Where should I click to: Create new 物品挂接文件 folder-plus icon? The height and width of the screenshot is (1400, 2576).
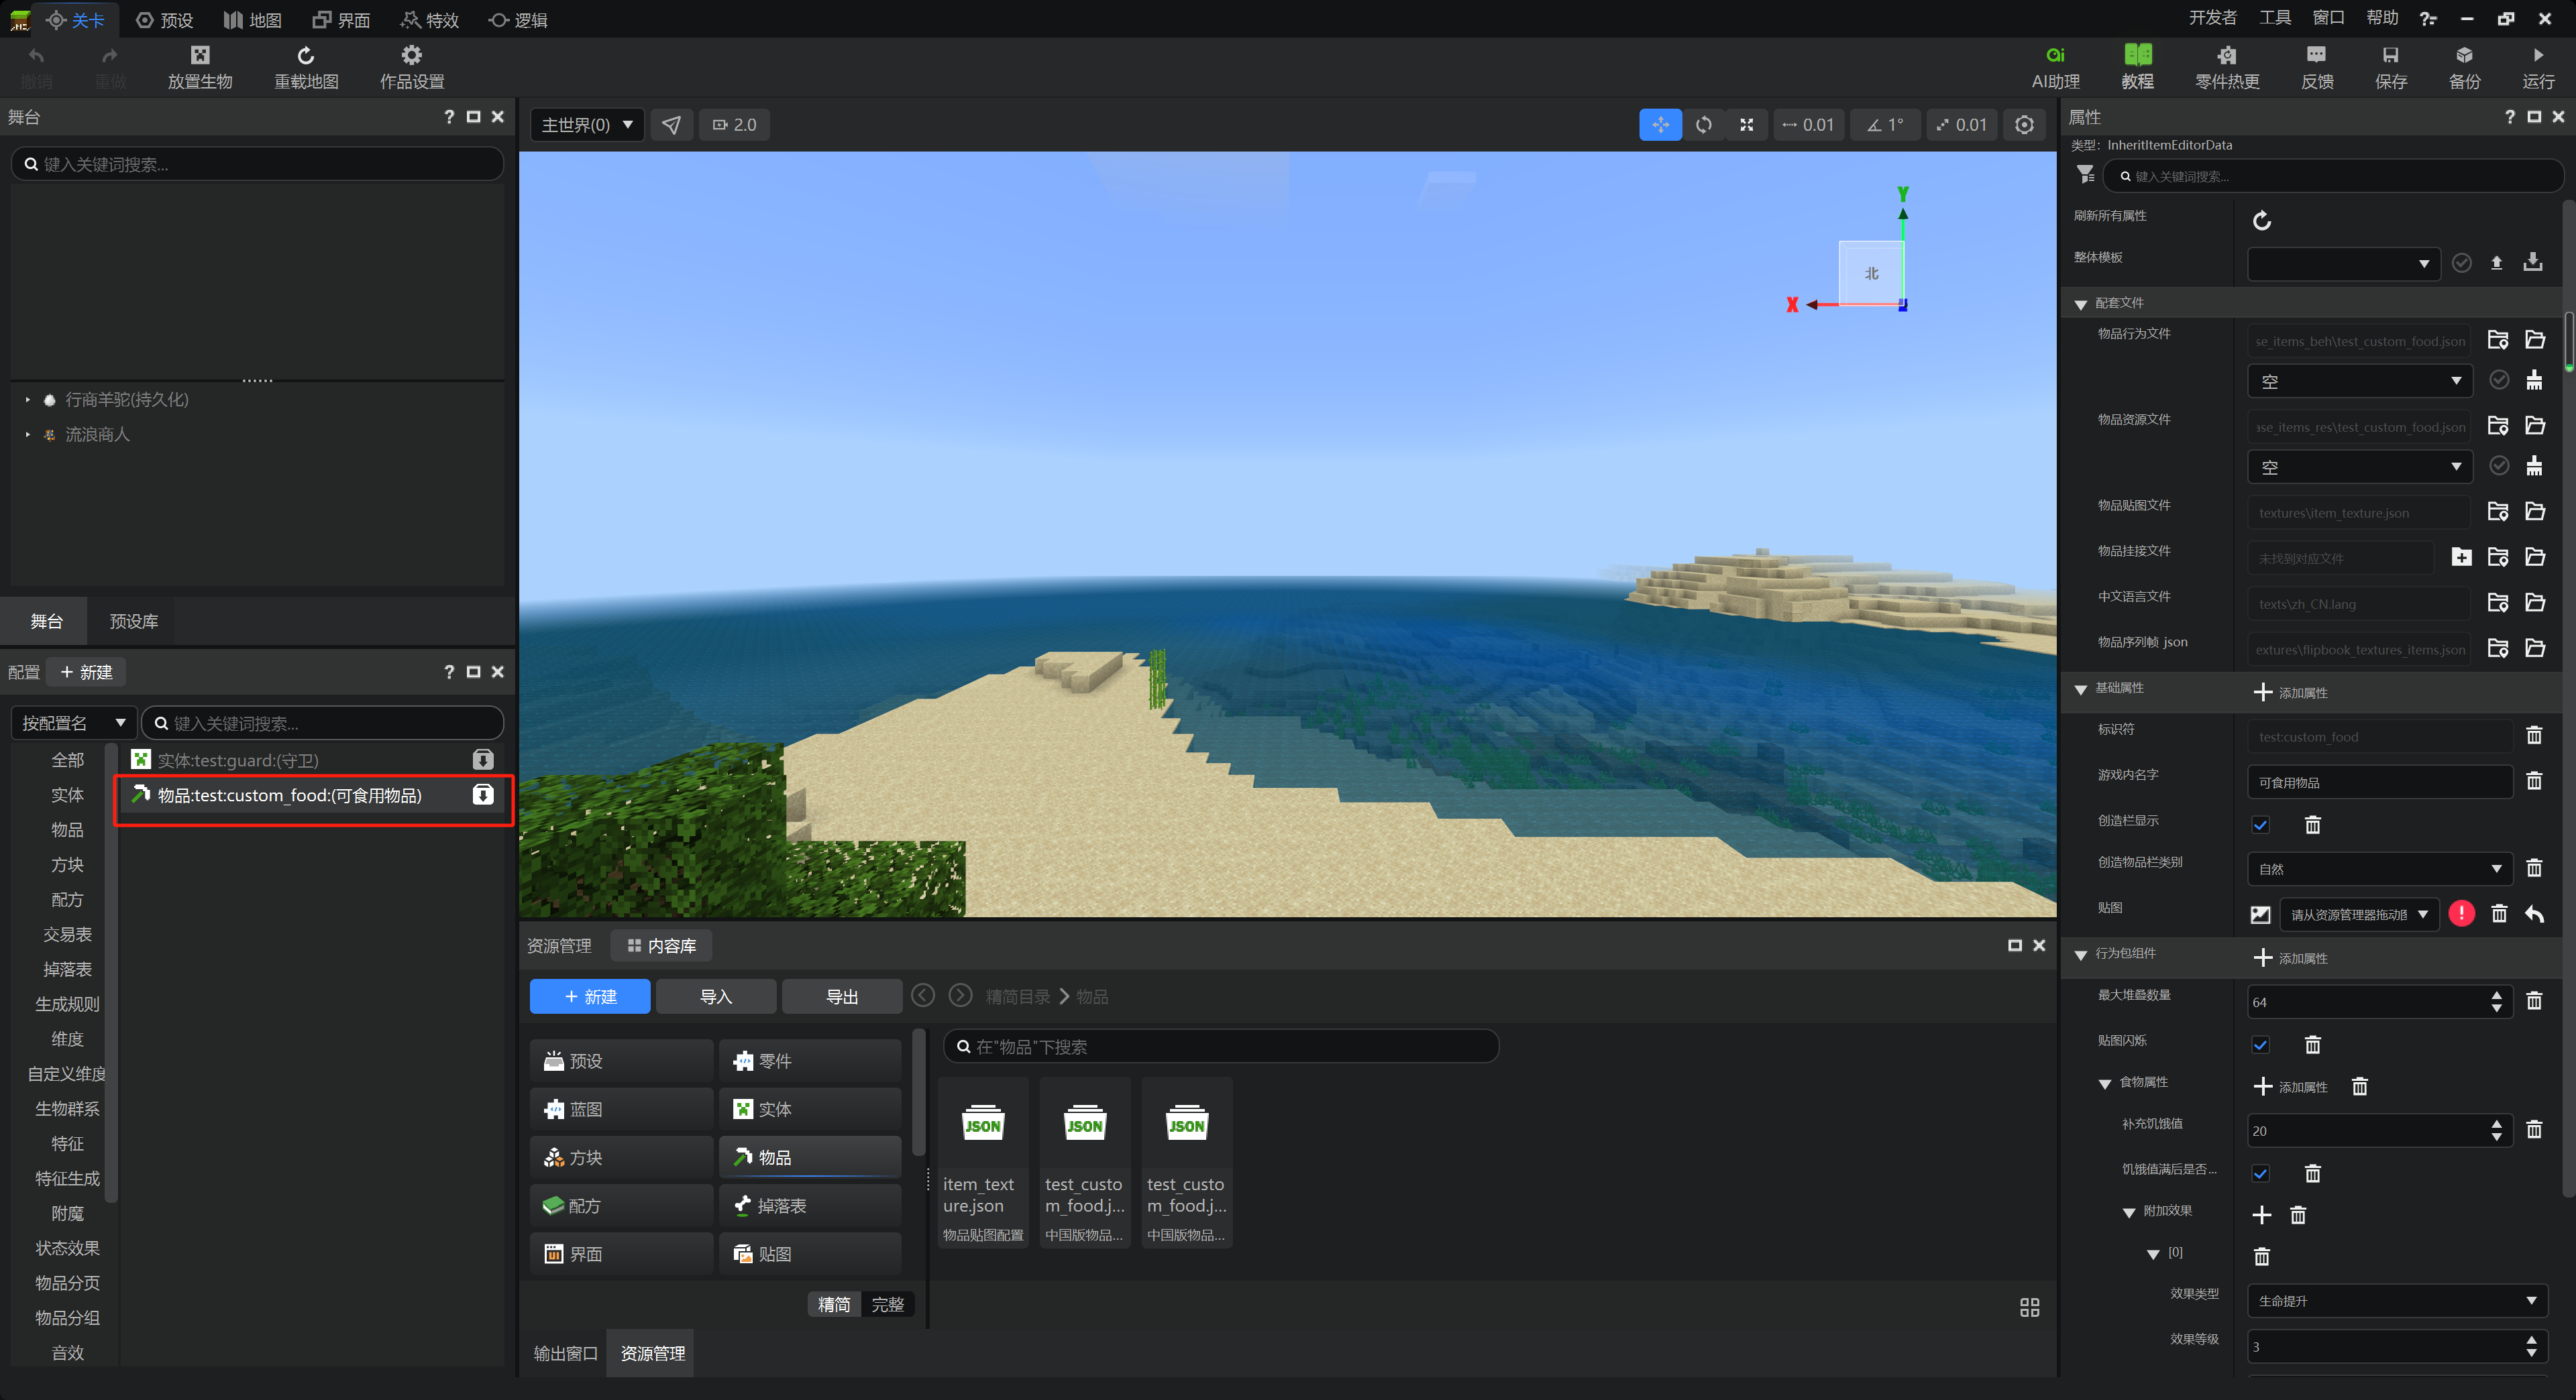[x=2461, y=558]
